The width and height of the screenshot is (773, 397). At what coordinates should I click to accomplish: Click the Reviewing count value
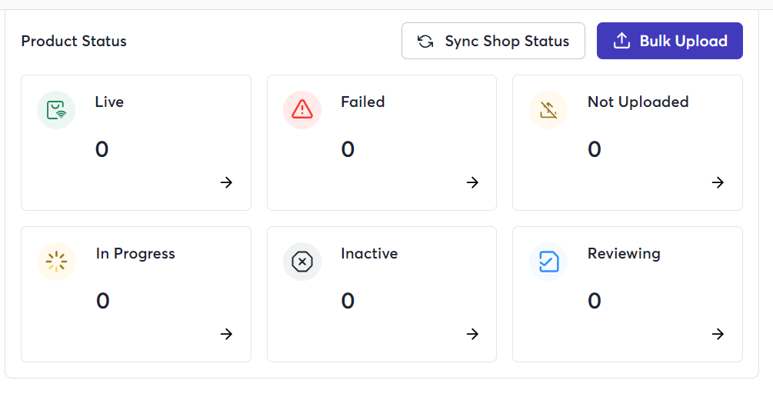pyautogui.click(x=594, y=301)
